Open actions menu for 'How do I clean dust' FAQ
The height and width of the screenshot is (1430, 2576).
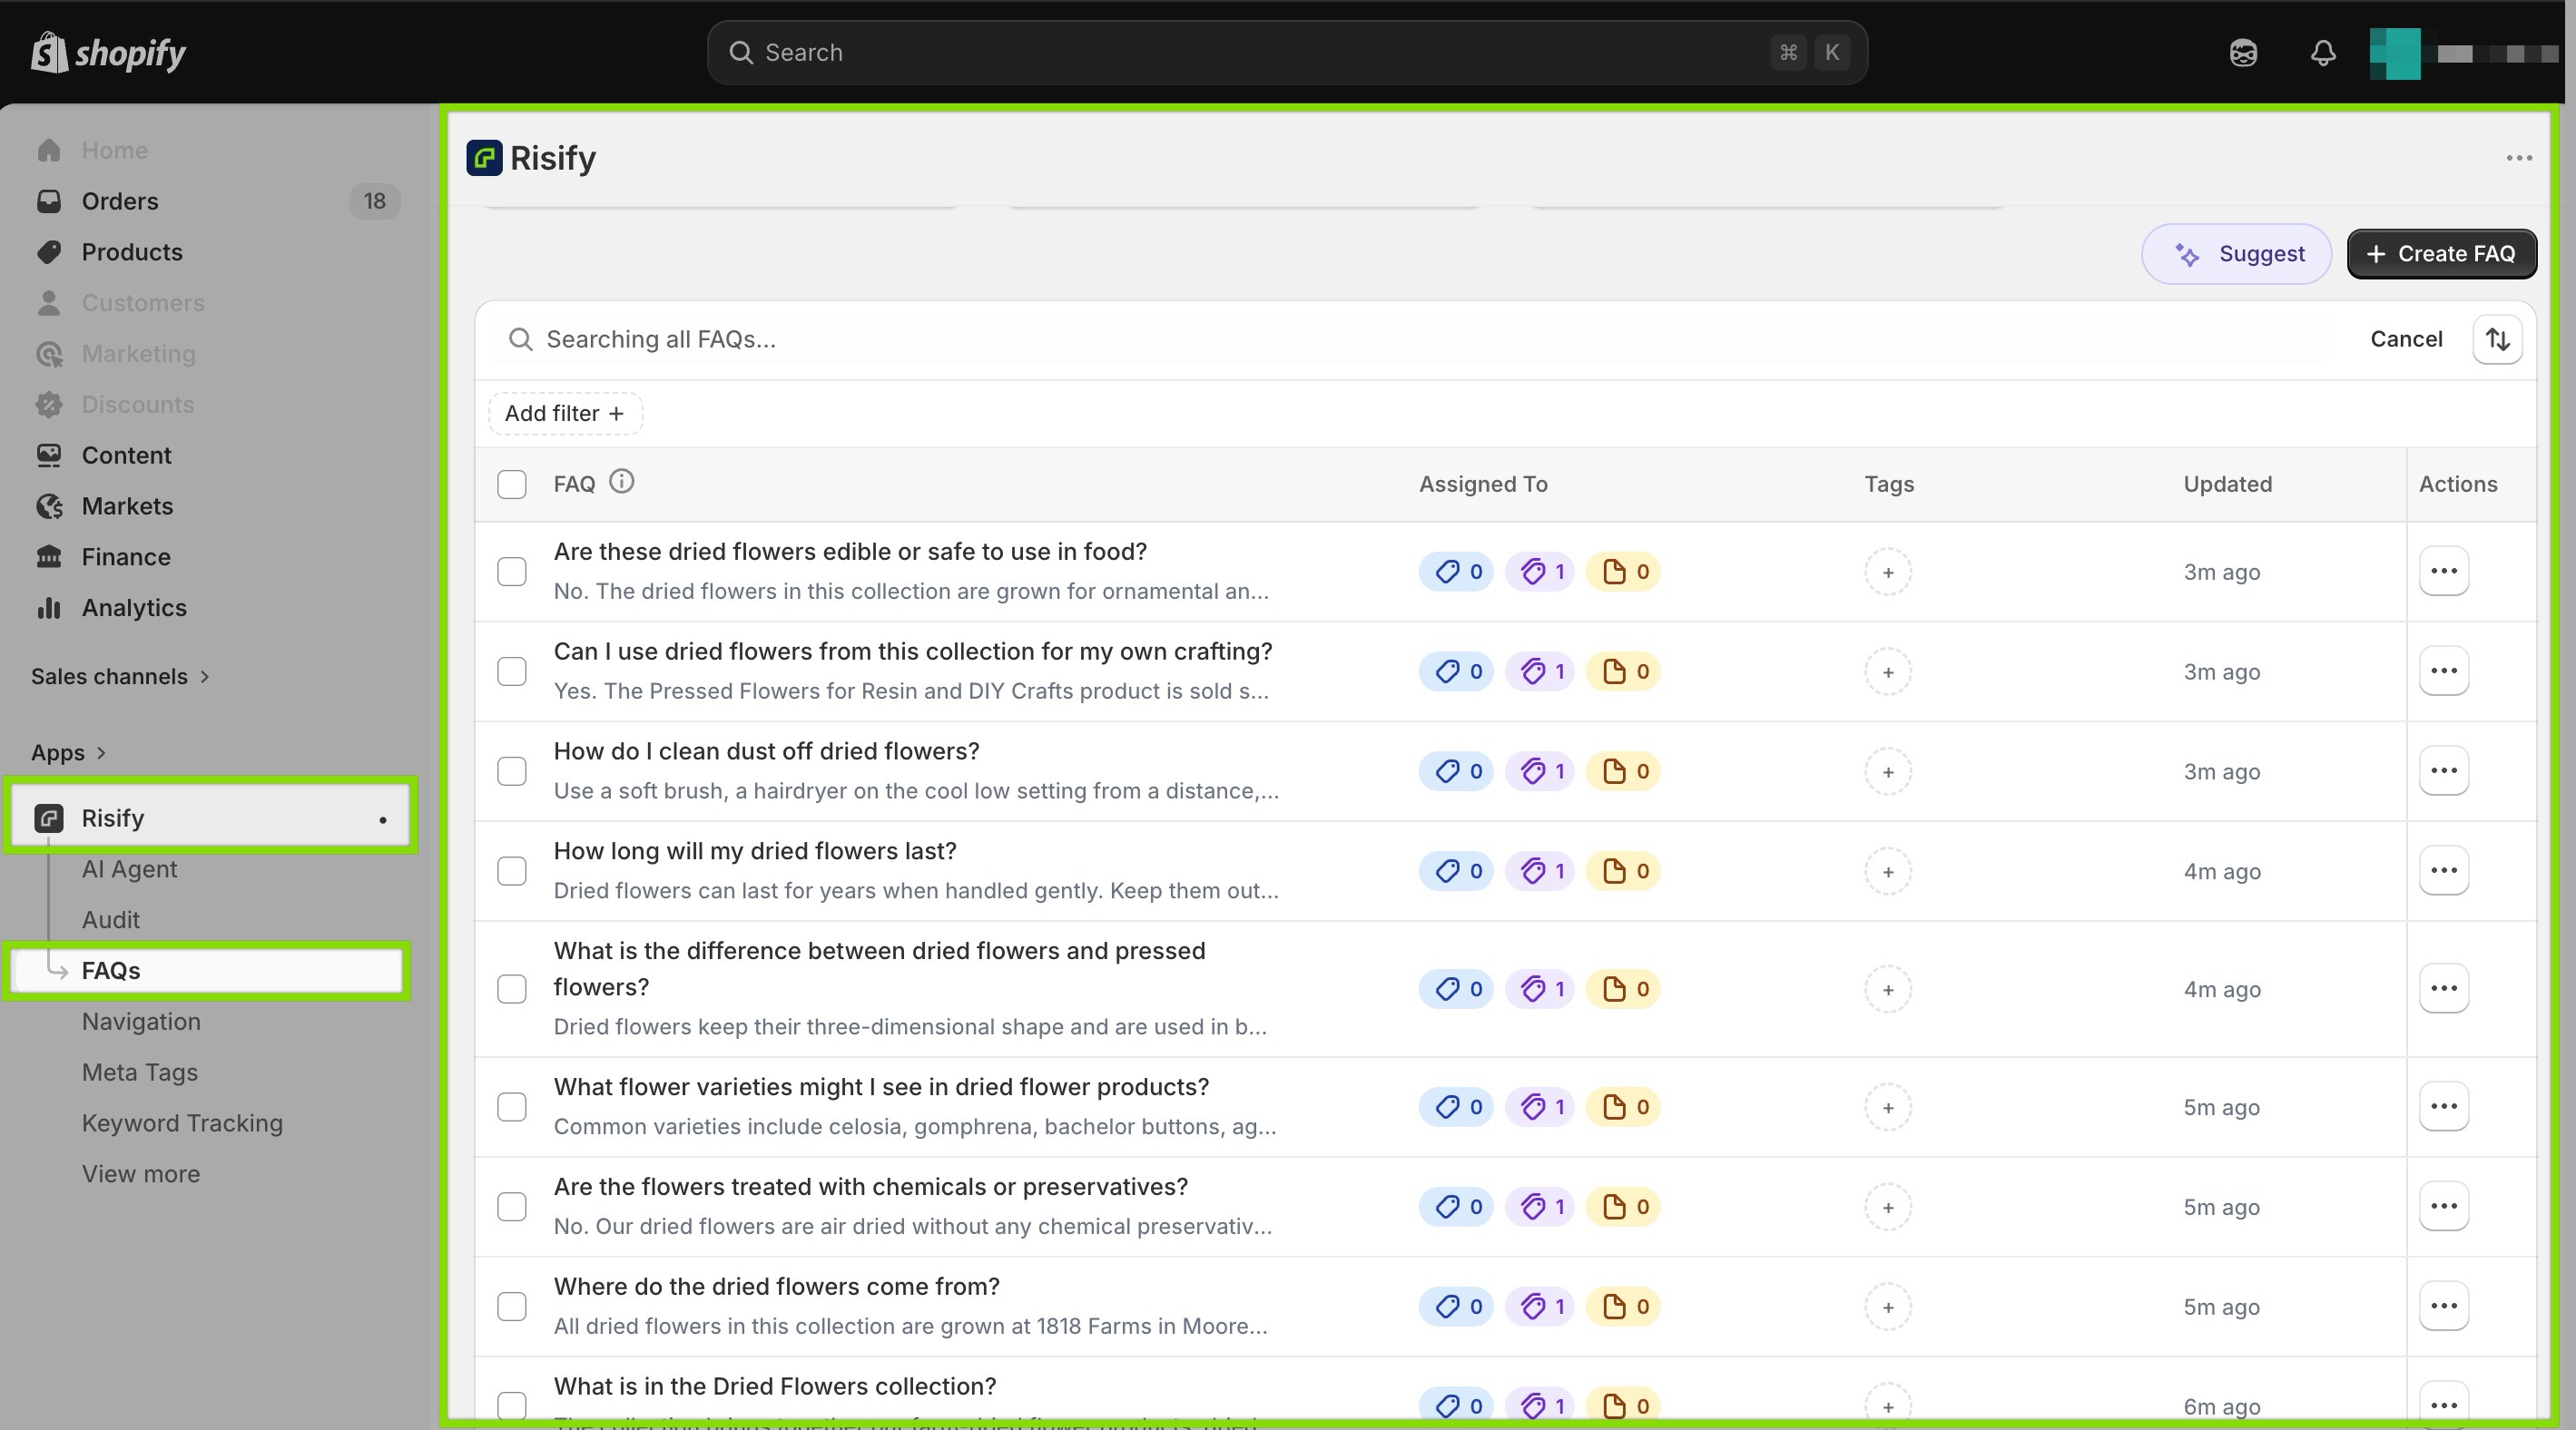(x=2443, y=770)
